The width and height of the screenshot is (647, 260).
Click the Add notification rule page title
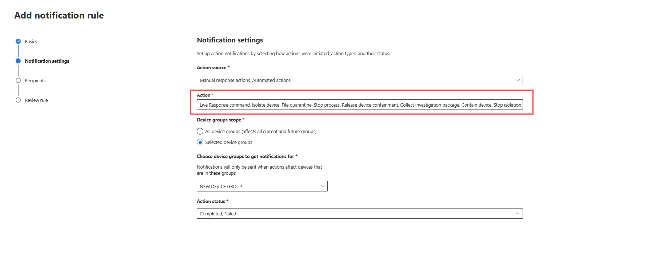click(59, 15)
